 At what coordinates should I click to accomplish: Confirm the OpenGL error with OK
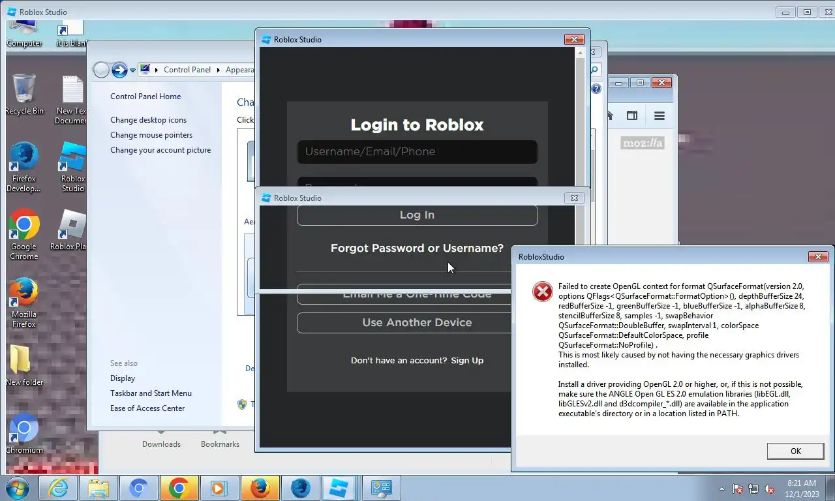795,451
